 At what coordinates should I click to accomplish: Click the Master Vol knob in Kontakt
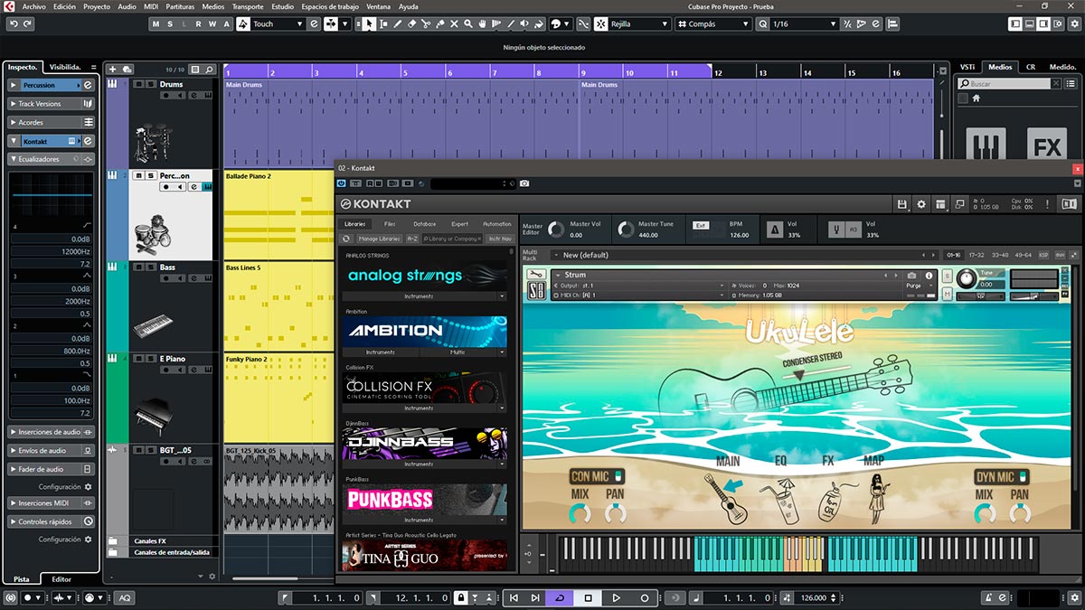click(x=555, y=230)
